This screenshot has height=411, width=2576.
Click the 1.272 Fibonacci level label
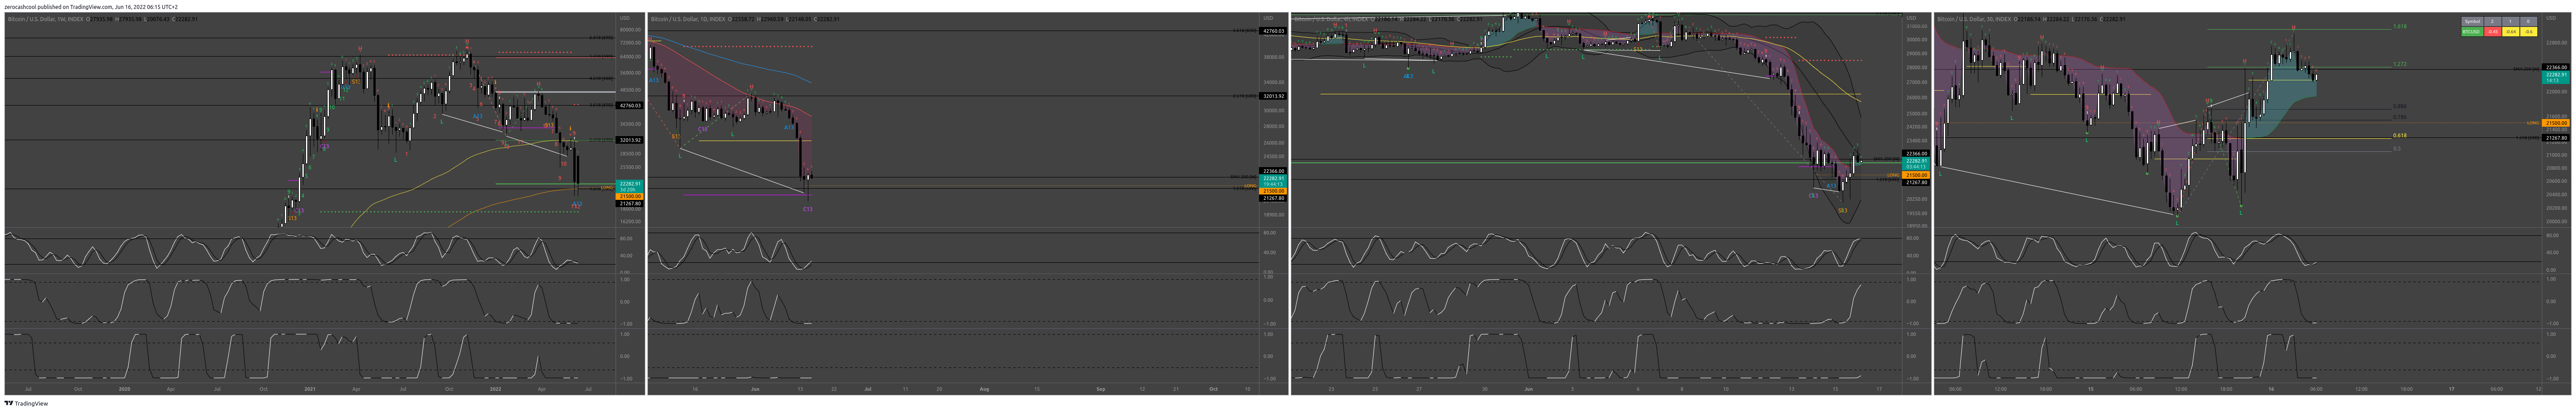tap(2399, 64)
